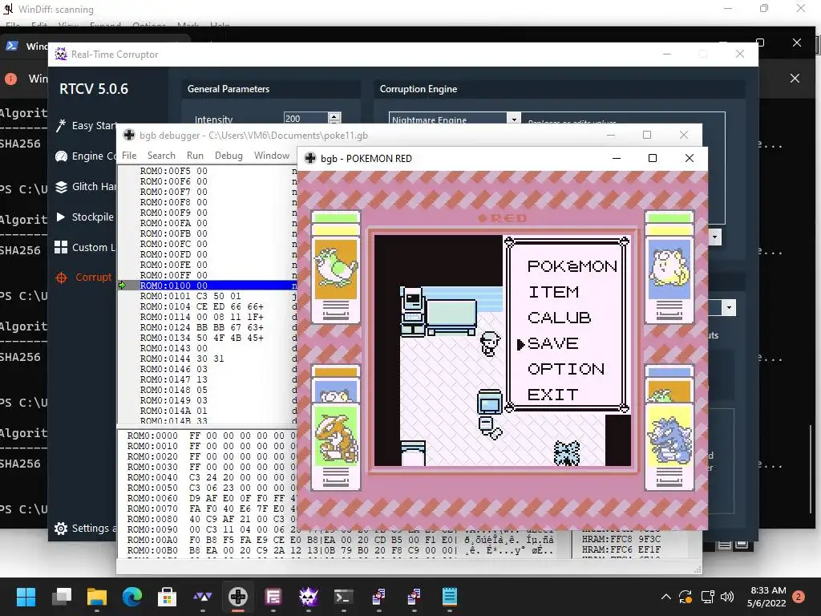
Task: Open the Window menu in bgb debugger
Action: pyautogui.click(x=272, y=156)
